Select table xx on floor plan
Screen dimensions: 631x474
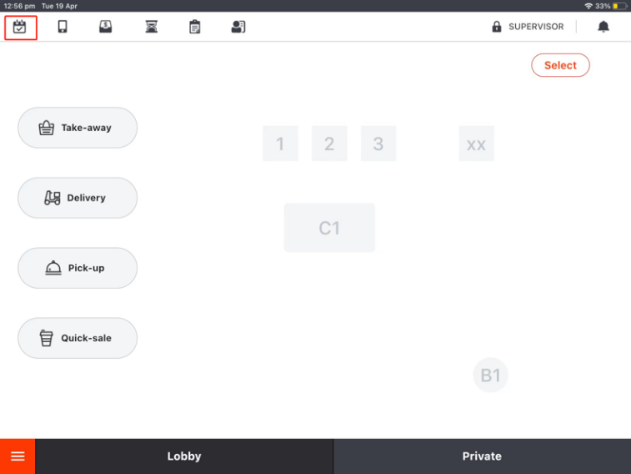476,144
